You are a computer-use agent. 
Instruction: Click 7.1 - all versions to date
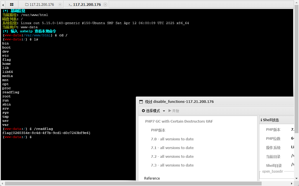coord(172,148)
